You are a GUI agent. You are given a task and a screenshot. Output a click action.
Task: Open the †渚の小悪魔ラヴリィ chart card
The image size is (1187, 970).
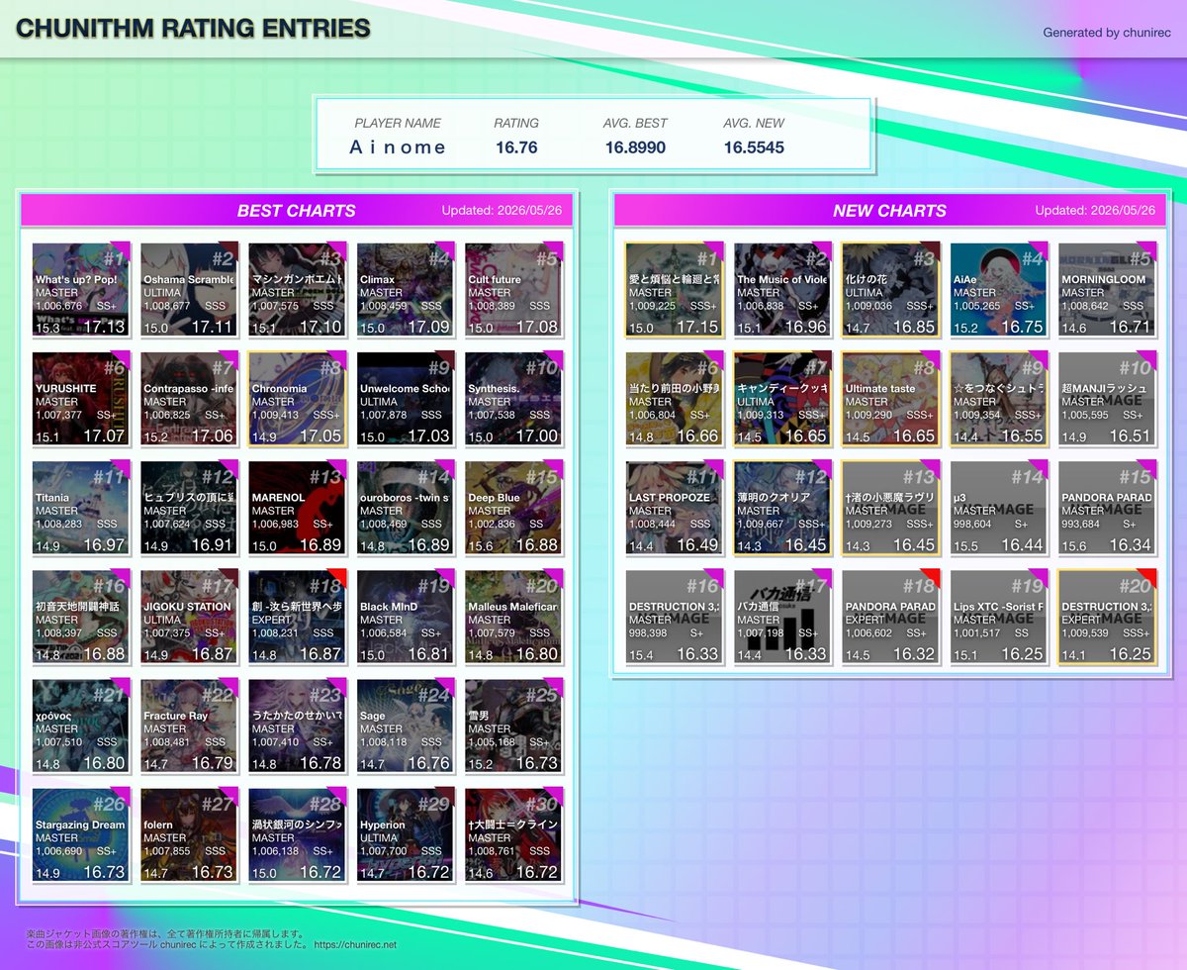[890, 508]
